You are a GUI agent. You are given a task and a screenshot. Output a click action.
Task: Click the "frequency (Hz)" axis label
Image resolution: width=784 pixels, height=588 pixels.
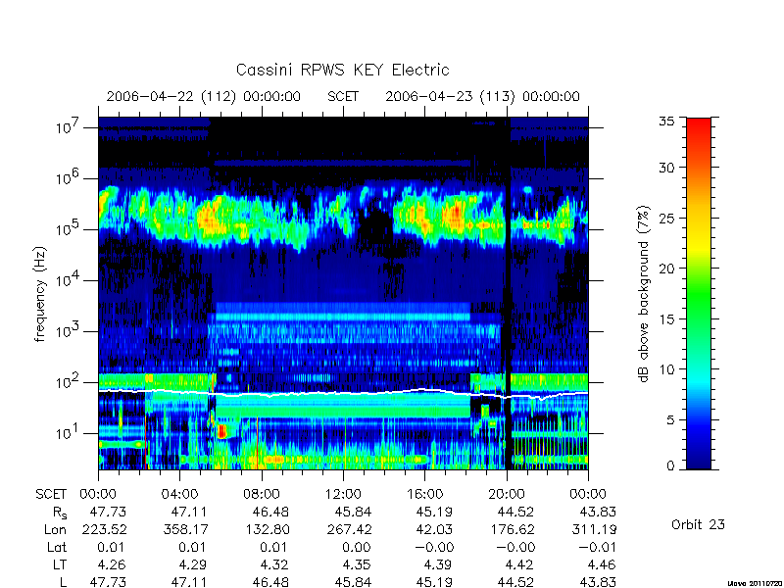coord(40,294)
